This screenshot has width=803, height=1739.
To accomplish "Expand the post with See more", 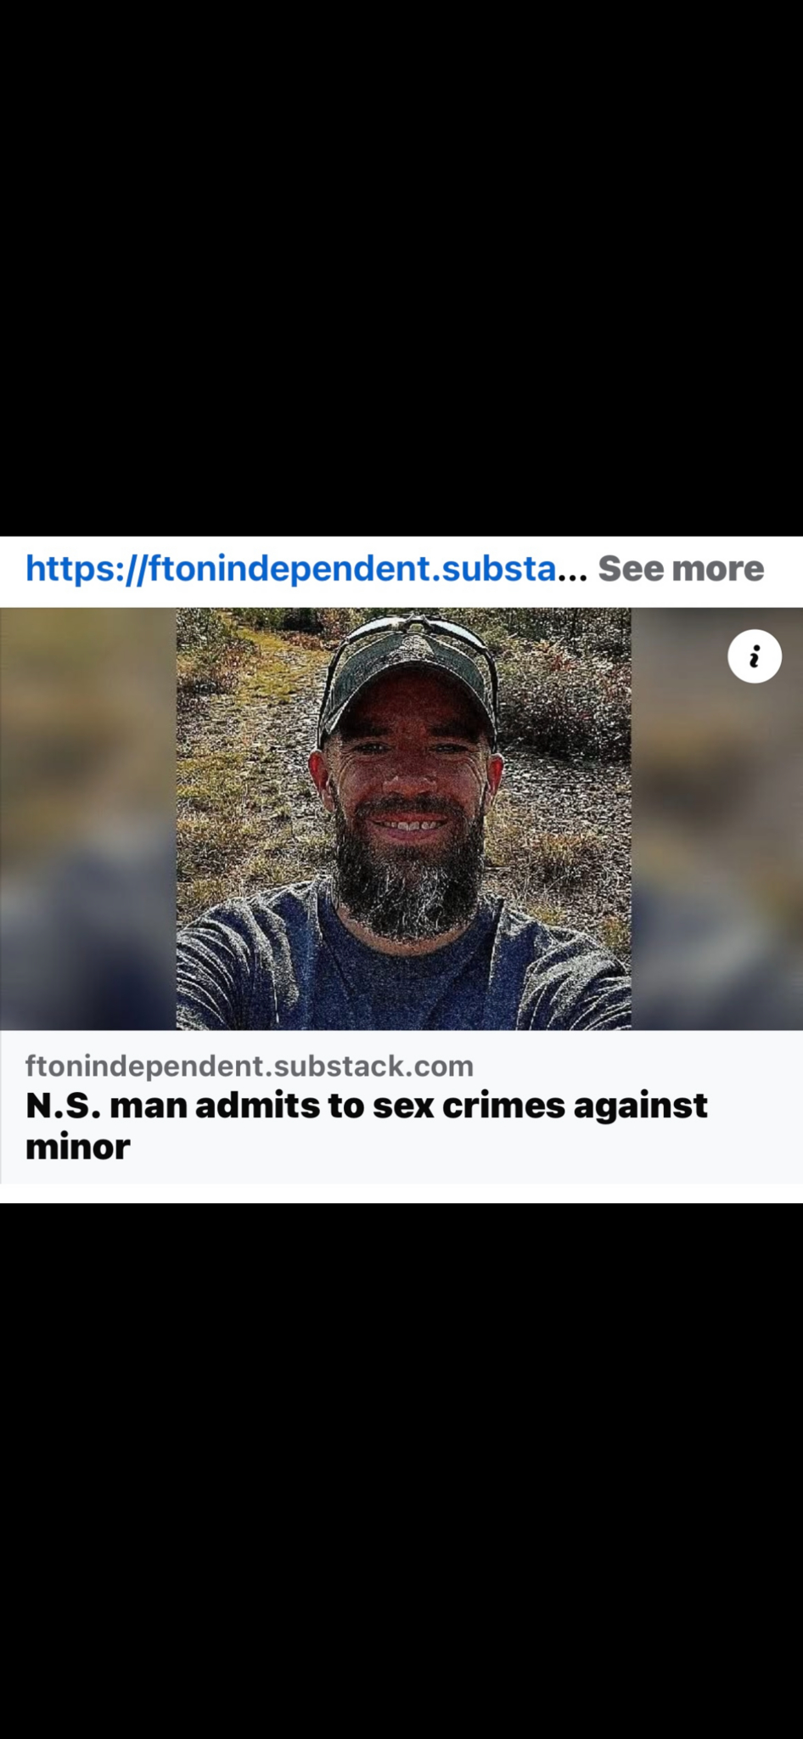I will 681,569.
